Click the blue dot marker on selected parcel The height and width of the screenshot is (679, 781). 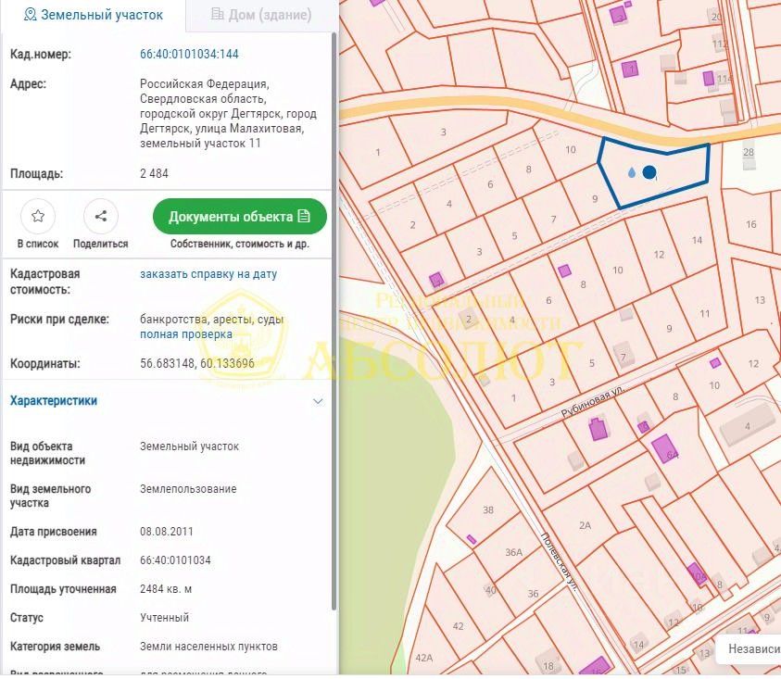point(649,172)
